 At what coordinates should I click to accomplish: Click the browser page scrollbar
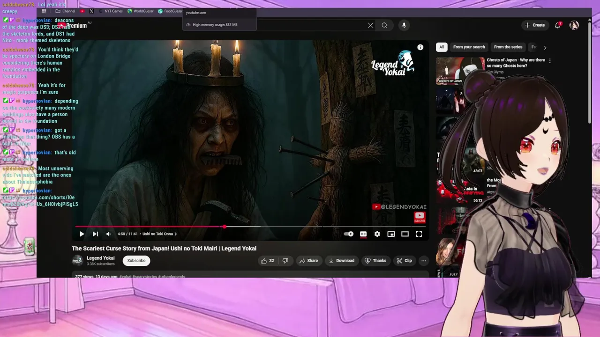click(x=590, y=73)
